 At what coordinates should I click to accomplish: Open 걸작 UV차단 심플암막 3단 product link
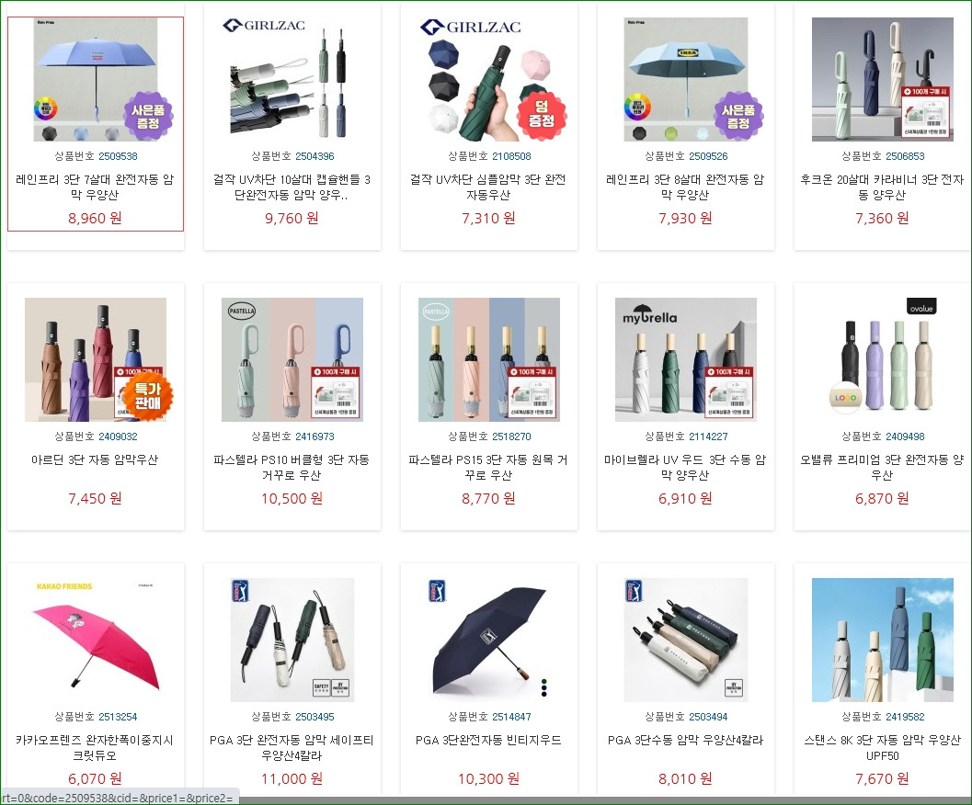click(488, 187)
